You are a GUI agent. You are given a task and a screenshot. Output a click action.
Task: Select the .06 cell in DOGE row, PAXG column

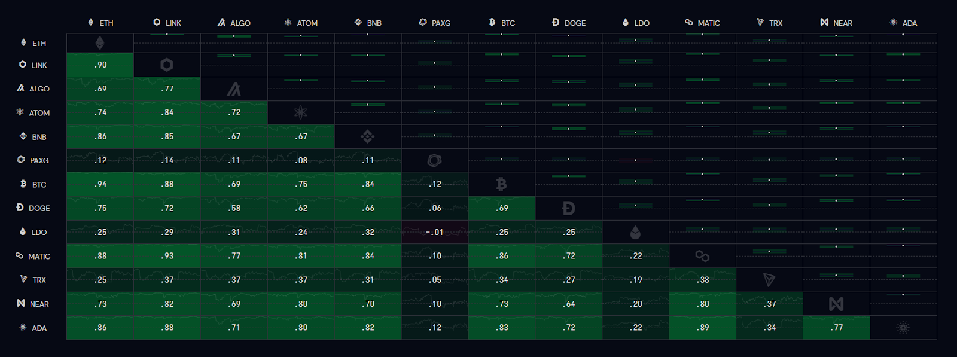tap(435, 208)
